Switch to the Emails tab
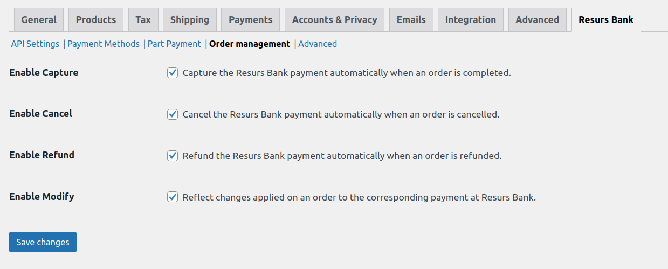 point(411,20)
